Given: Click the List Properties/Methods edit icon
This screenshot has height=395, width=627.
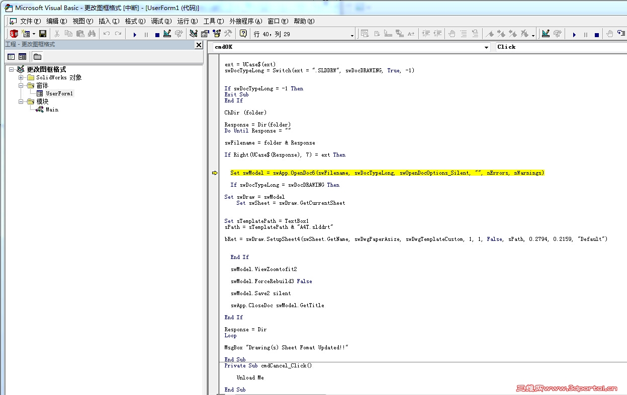Looking at the screenshot, I should [x=365, y=34].
